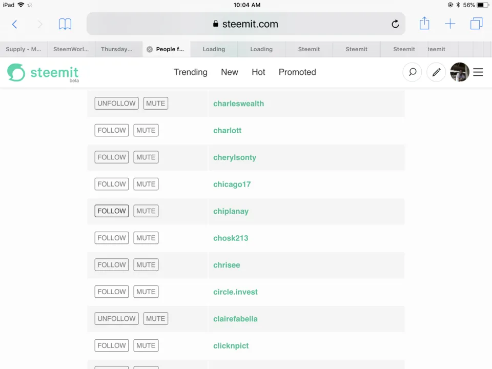Mute charleswealth
This screenshot has width=492, height=369.
[156, 103]
